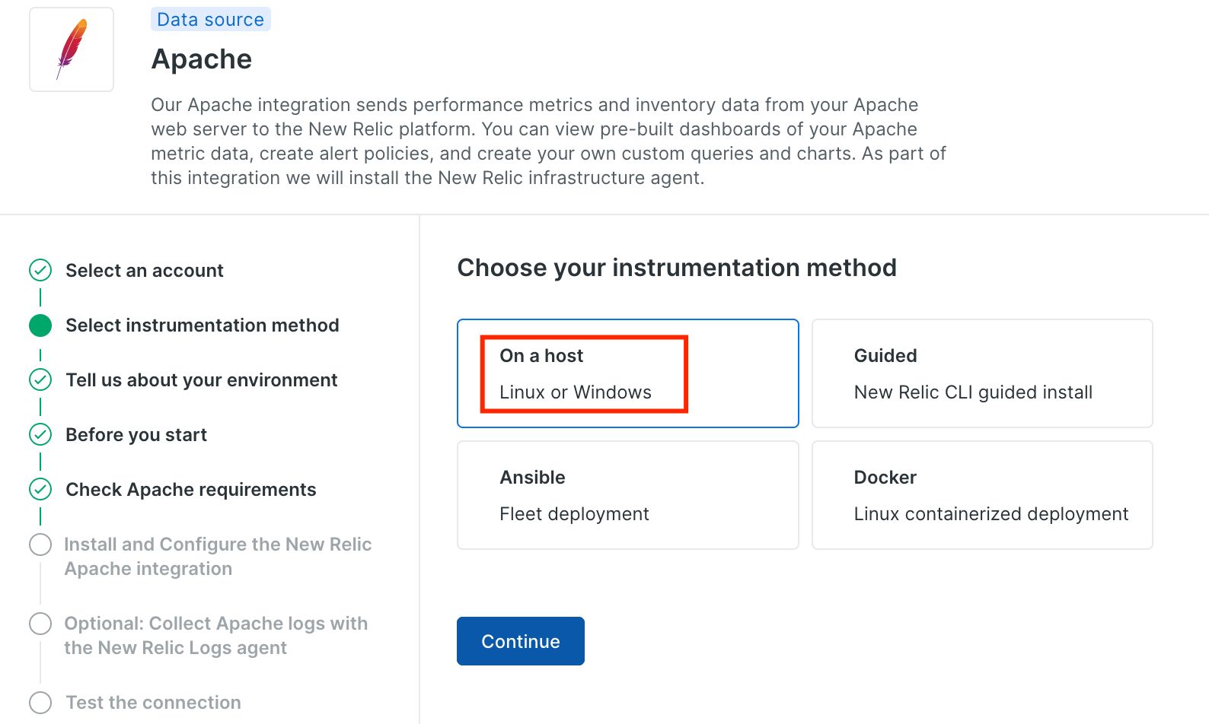This screenshot has width=1209, height=724.
Task: Go to the Before you start step
Action: point(136,435)
